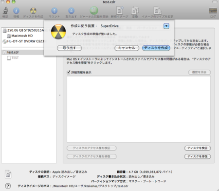Click the blue ディスクを作成 button
This screenshot has height=191, width=219.
(156, 48)
